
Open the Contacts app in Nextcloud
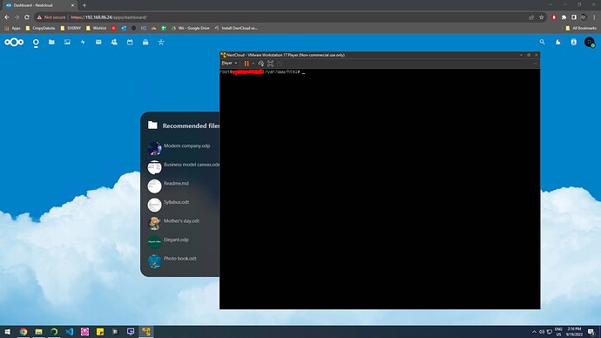click(114, 42)
